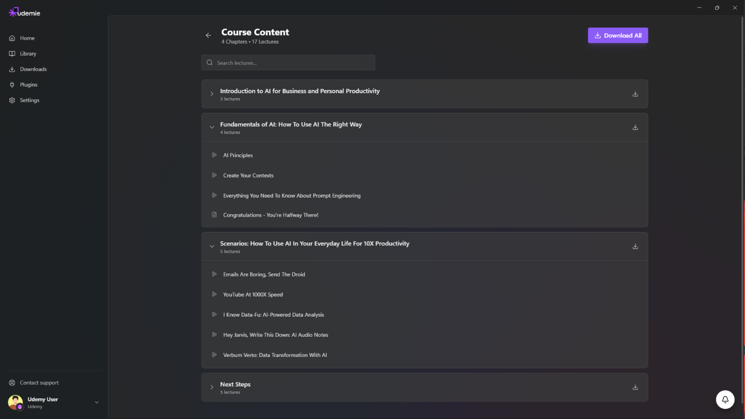Click the document icon for Congratulations lecture
The height and width of the screenshot is (419, 745).
coord(214,215)
